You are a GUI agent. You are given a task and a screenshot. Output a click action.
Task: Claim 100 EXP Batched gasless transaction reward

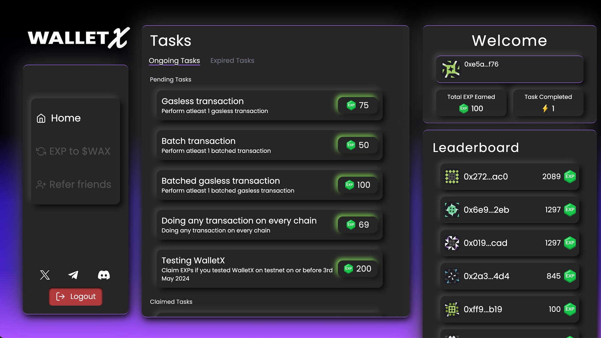pos(358,185)
